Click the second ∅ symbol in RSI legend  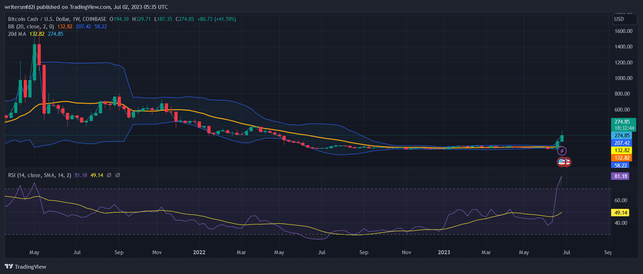point(118,175)
